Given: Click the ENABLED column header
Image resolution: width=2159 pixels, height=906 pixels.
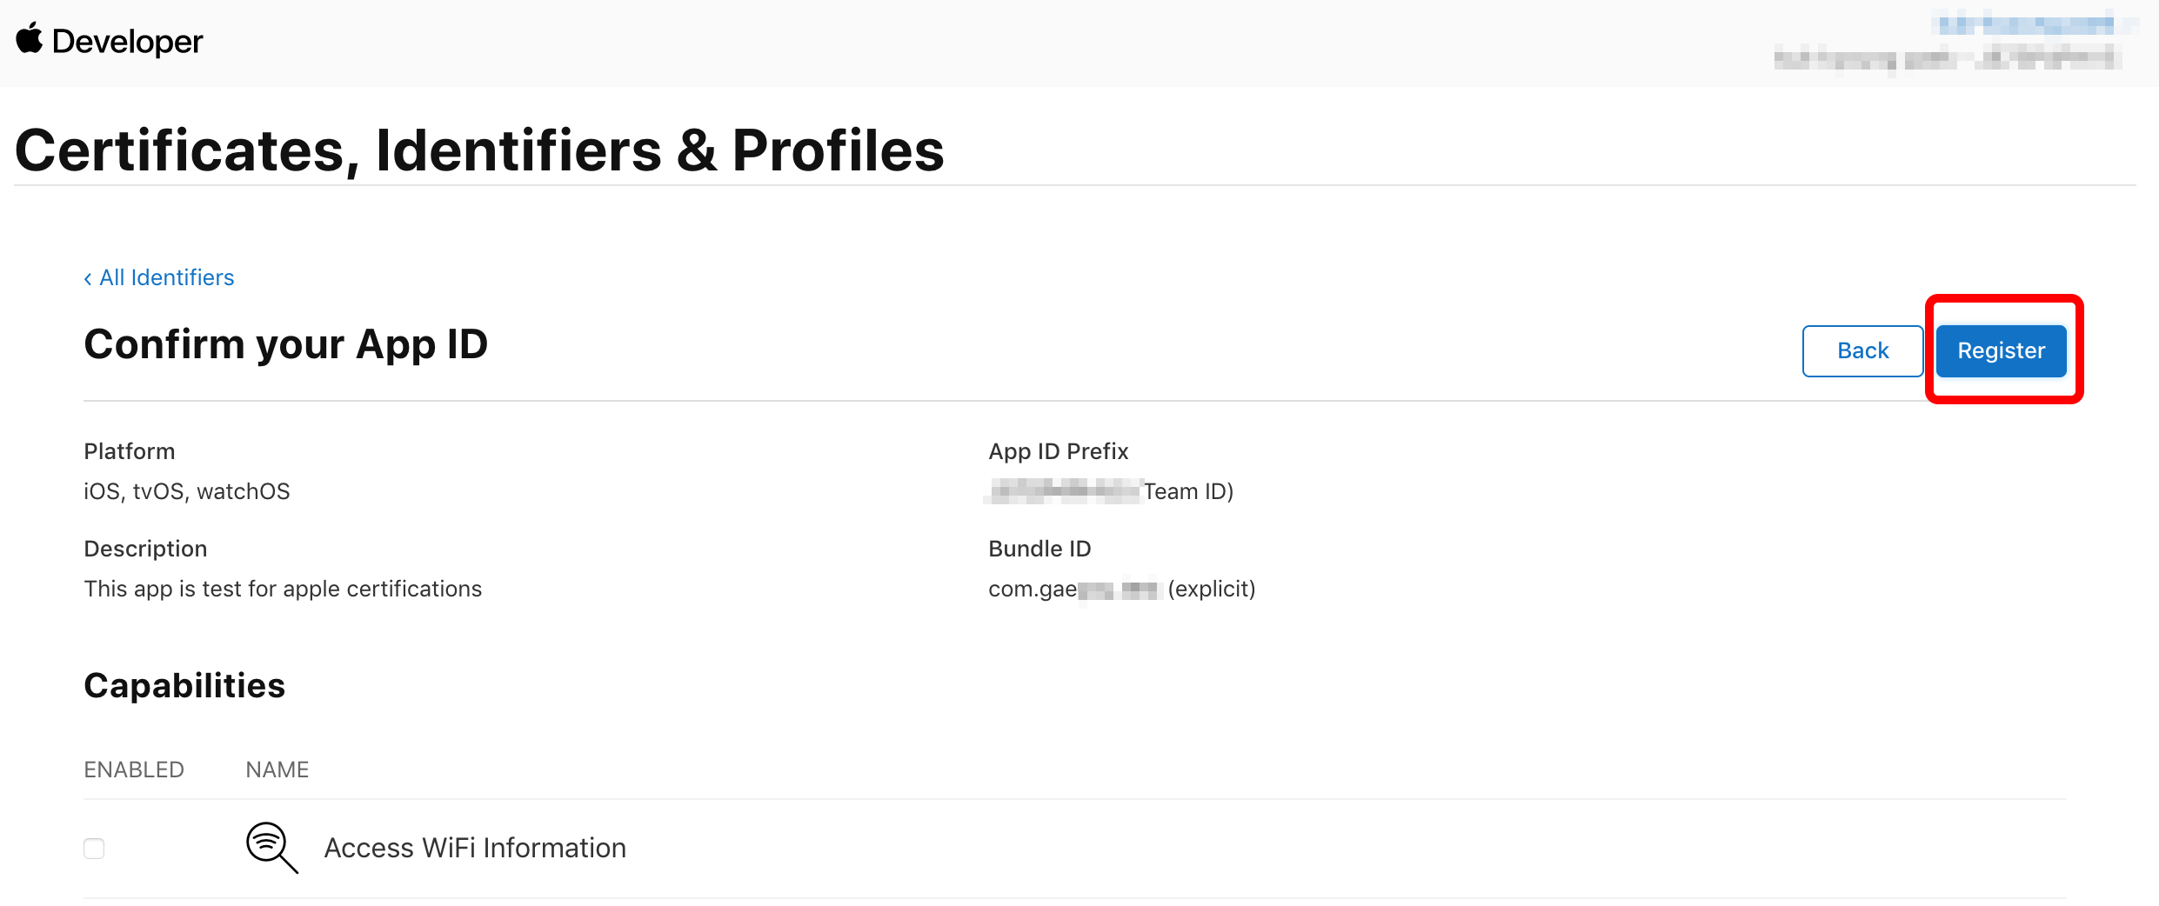Looking at the screenshot, I should (x=134, y=769).
